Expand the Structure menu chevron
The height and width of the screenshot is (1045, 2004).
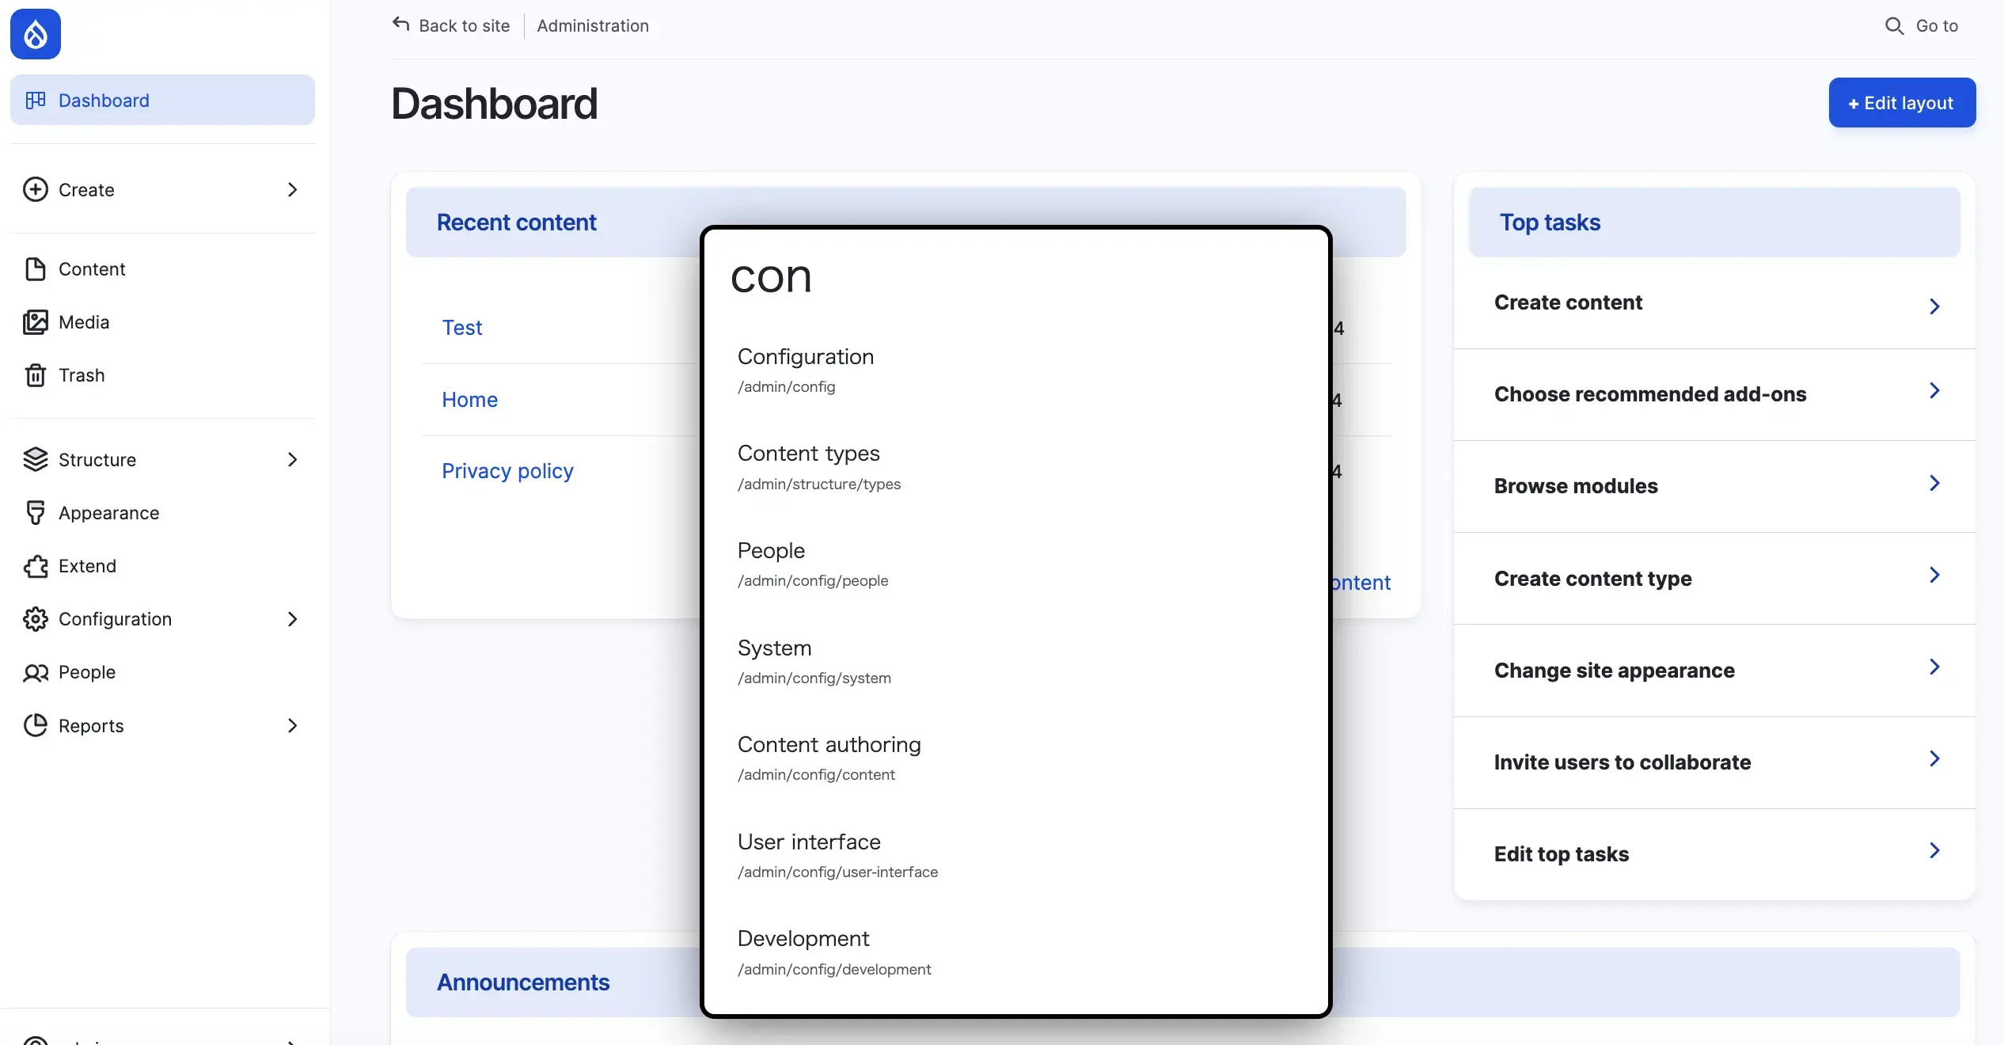coord(292,460)
